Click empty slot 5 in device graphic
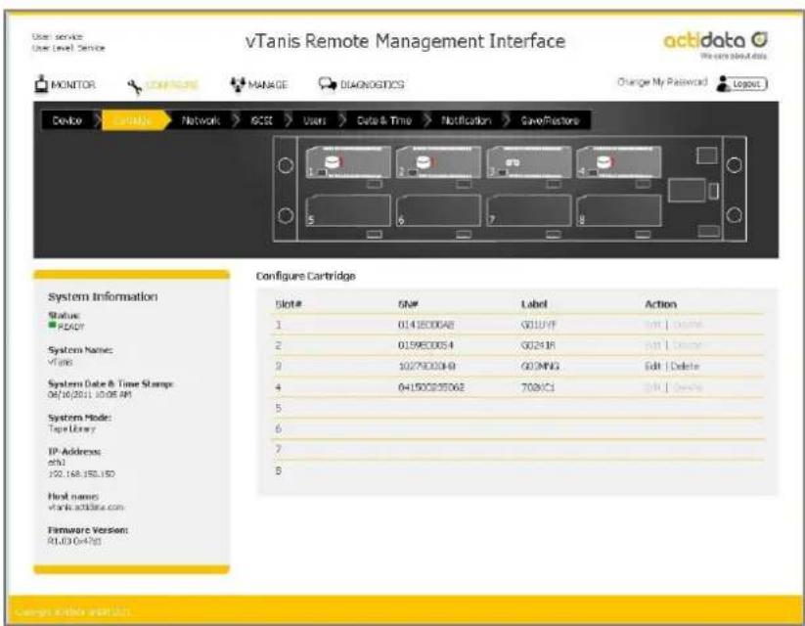Image resolution: width=805 pixels, height=626 pixels. [348, 210]
